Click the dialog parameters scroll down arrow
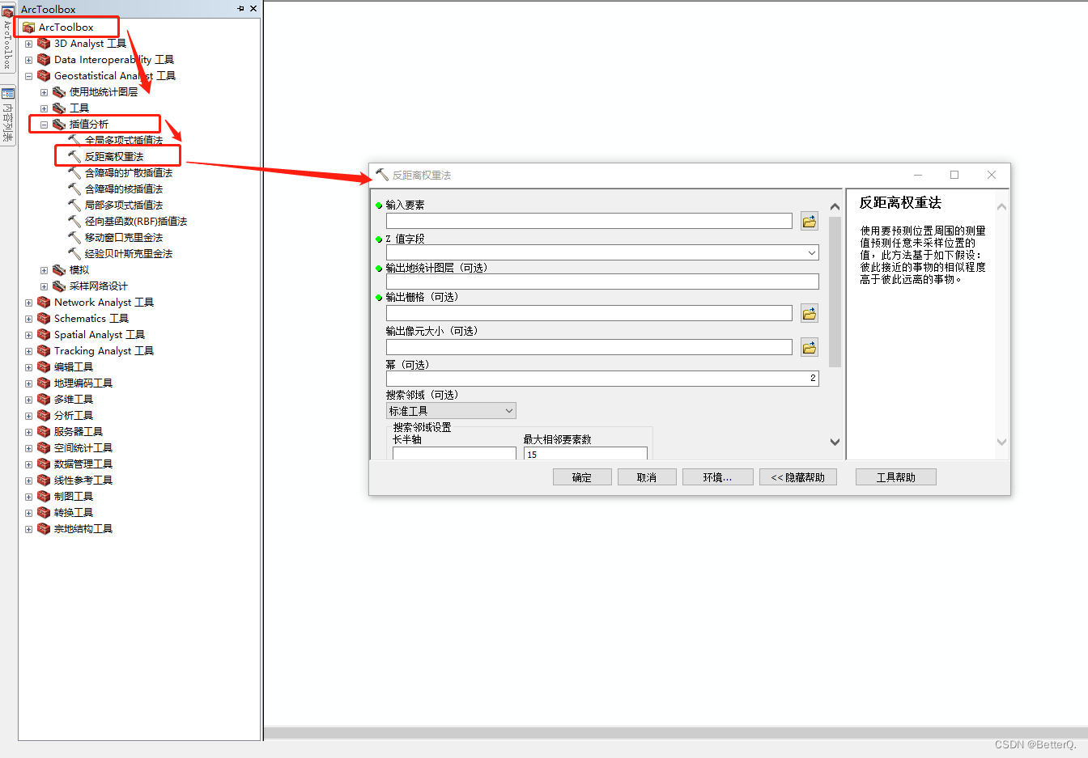This screenshot has height=758, width=1088. (835, 442)
